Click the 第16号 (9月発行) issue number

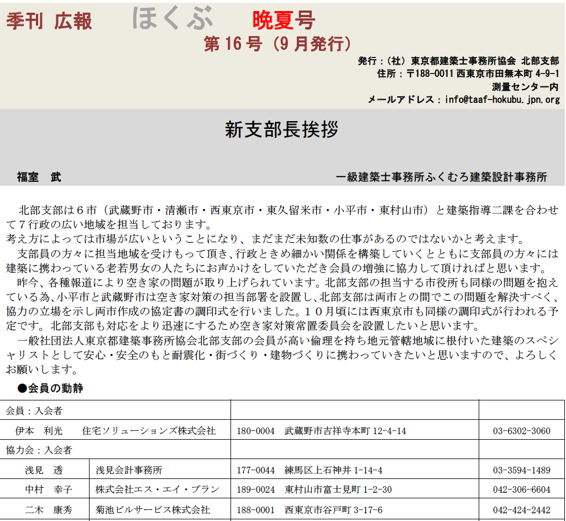(277, 44)
